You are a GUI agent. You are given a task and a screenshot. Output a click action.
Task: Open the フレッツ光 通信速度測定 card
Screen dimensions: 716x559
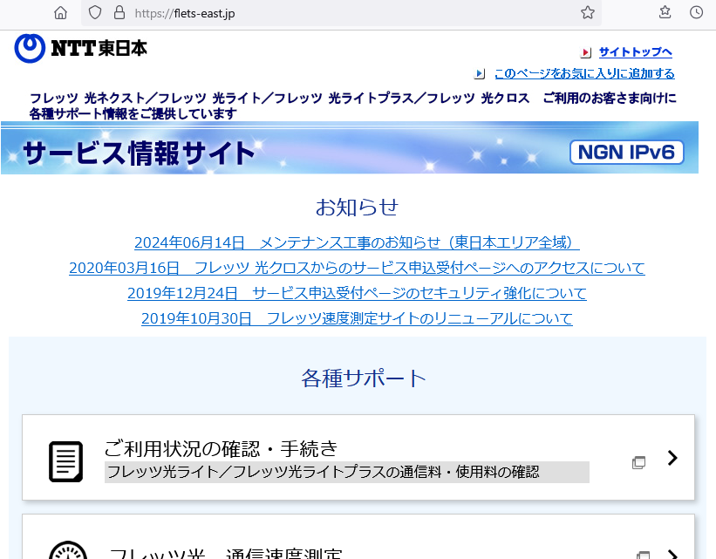pos(358,536)
